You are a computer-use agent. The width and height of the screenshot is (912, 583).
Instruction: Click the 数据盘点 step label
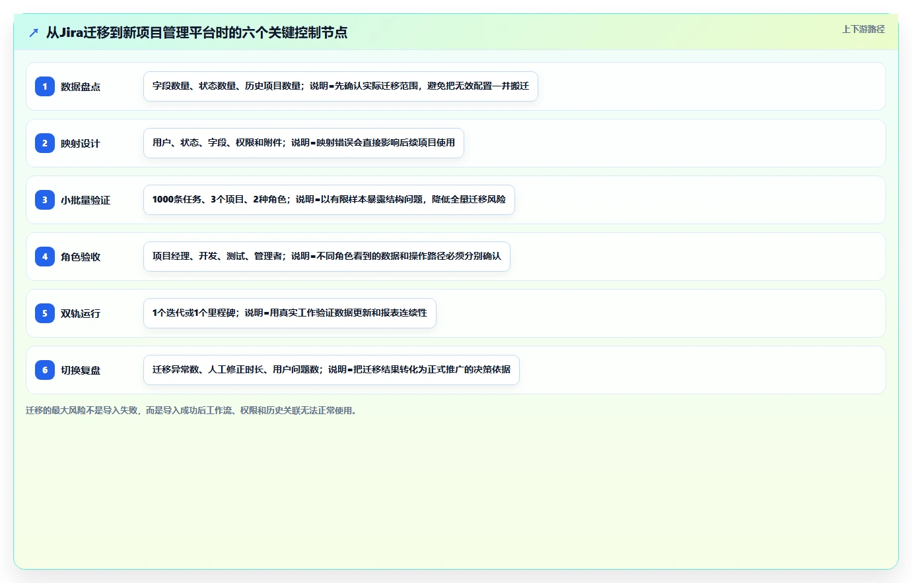pos(81,86)
